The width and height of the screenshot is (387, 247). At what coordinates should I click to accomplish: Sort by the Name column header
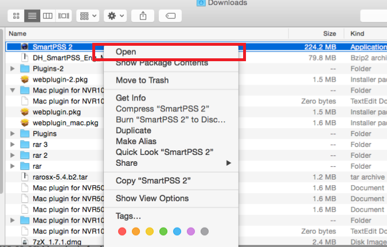coord(147,34)
